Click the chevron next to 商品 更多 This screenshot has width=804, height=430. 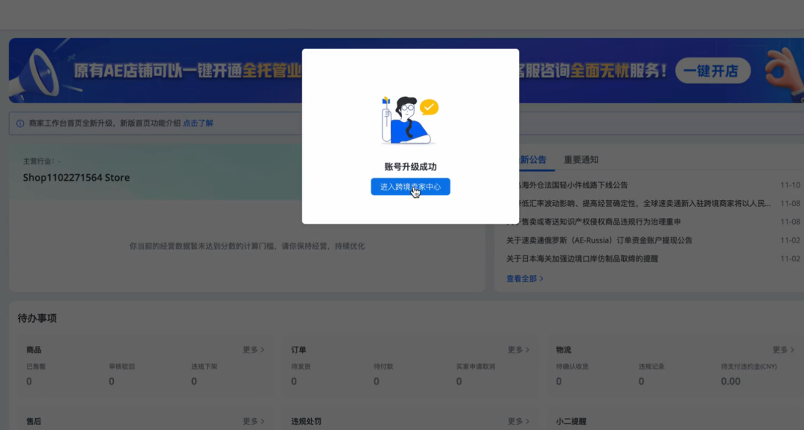264,349
